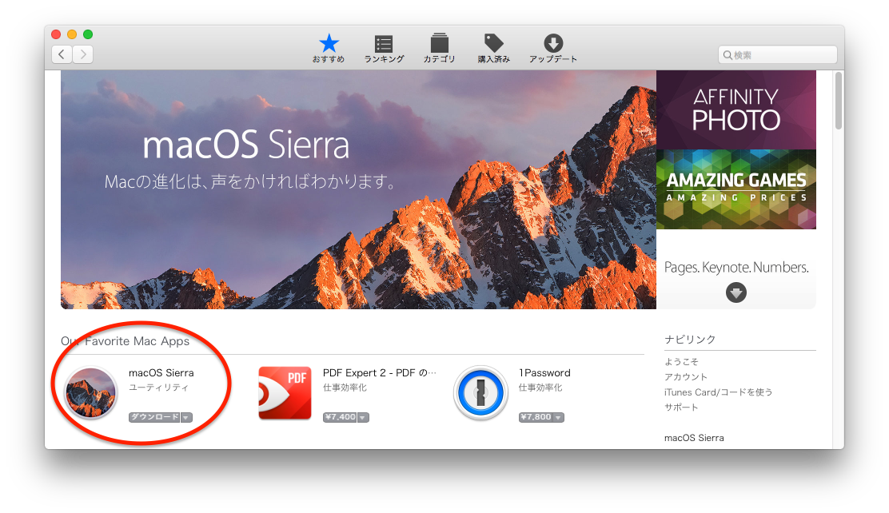
Task: Open the アップデート updates tab
Action: [552, 48]
